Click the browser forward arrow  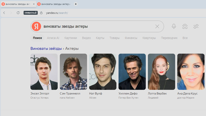tap(11, 13)
